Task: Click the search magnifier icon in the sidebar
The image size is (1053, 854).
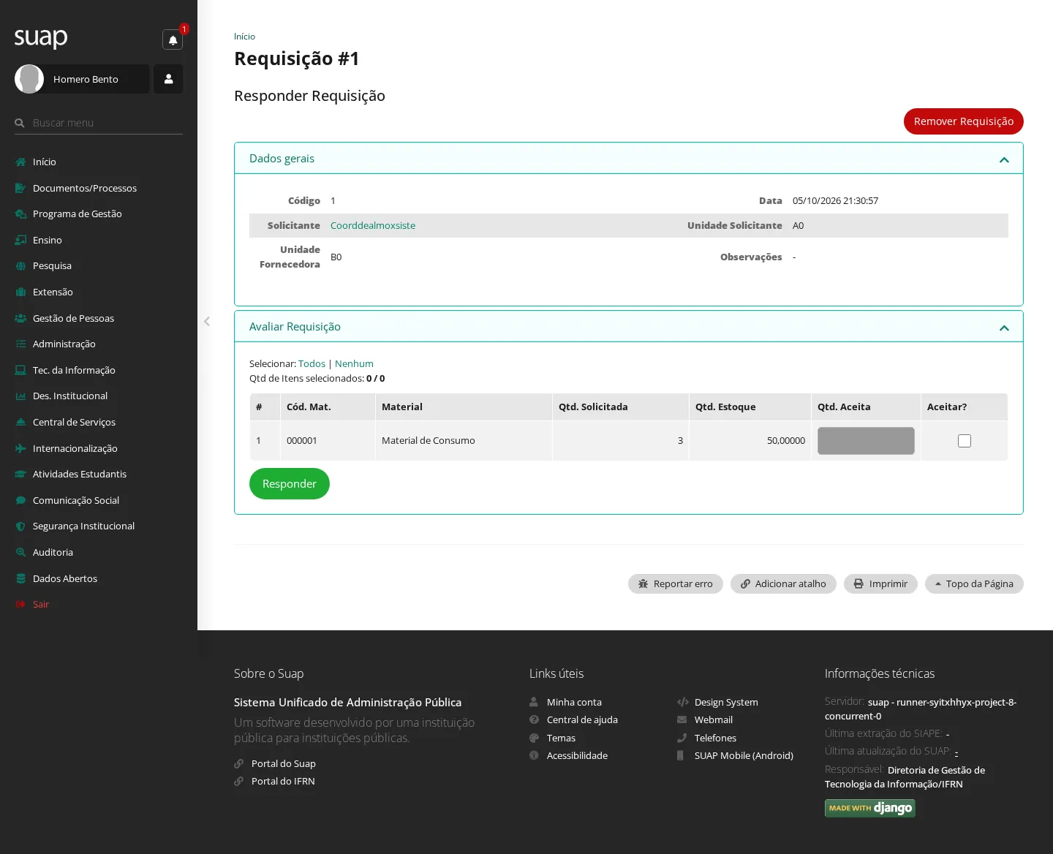Action: click(x=20, y=123)
